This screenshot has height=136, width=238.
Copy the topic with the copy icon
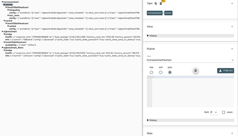[x=156, y=3]
